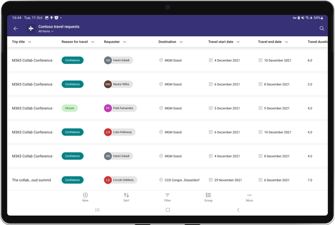Open the Reason for travel column dropdown
This screenshot has height=225, width=335.
pos(93,42)
